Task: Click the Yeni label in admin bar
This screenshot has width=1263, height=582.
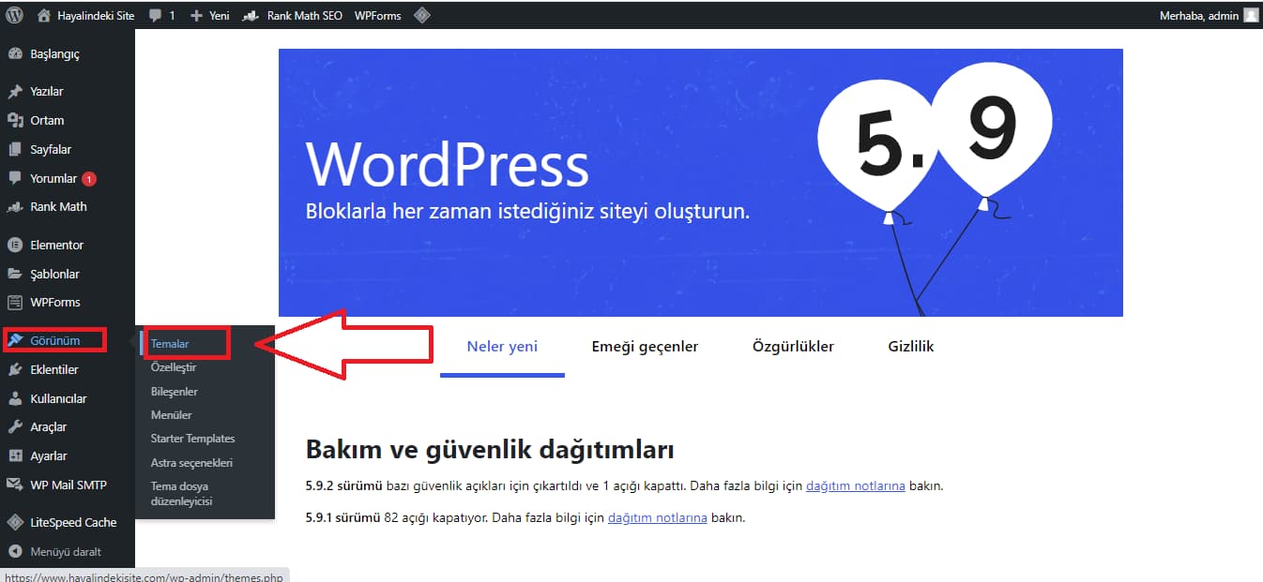Action: [220, 16]
